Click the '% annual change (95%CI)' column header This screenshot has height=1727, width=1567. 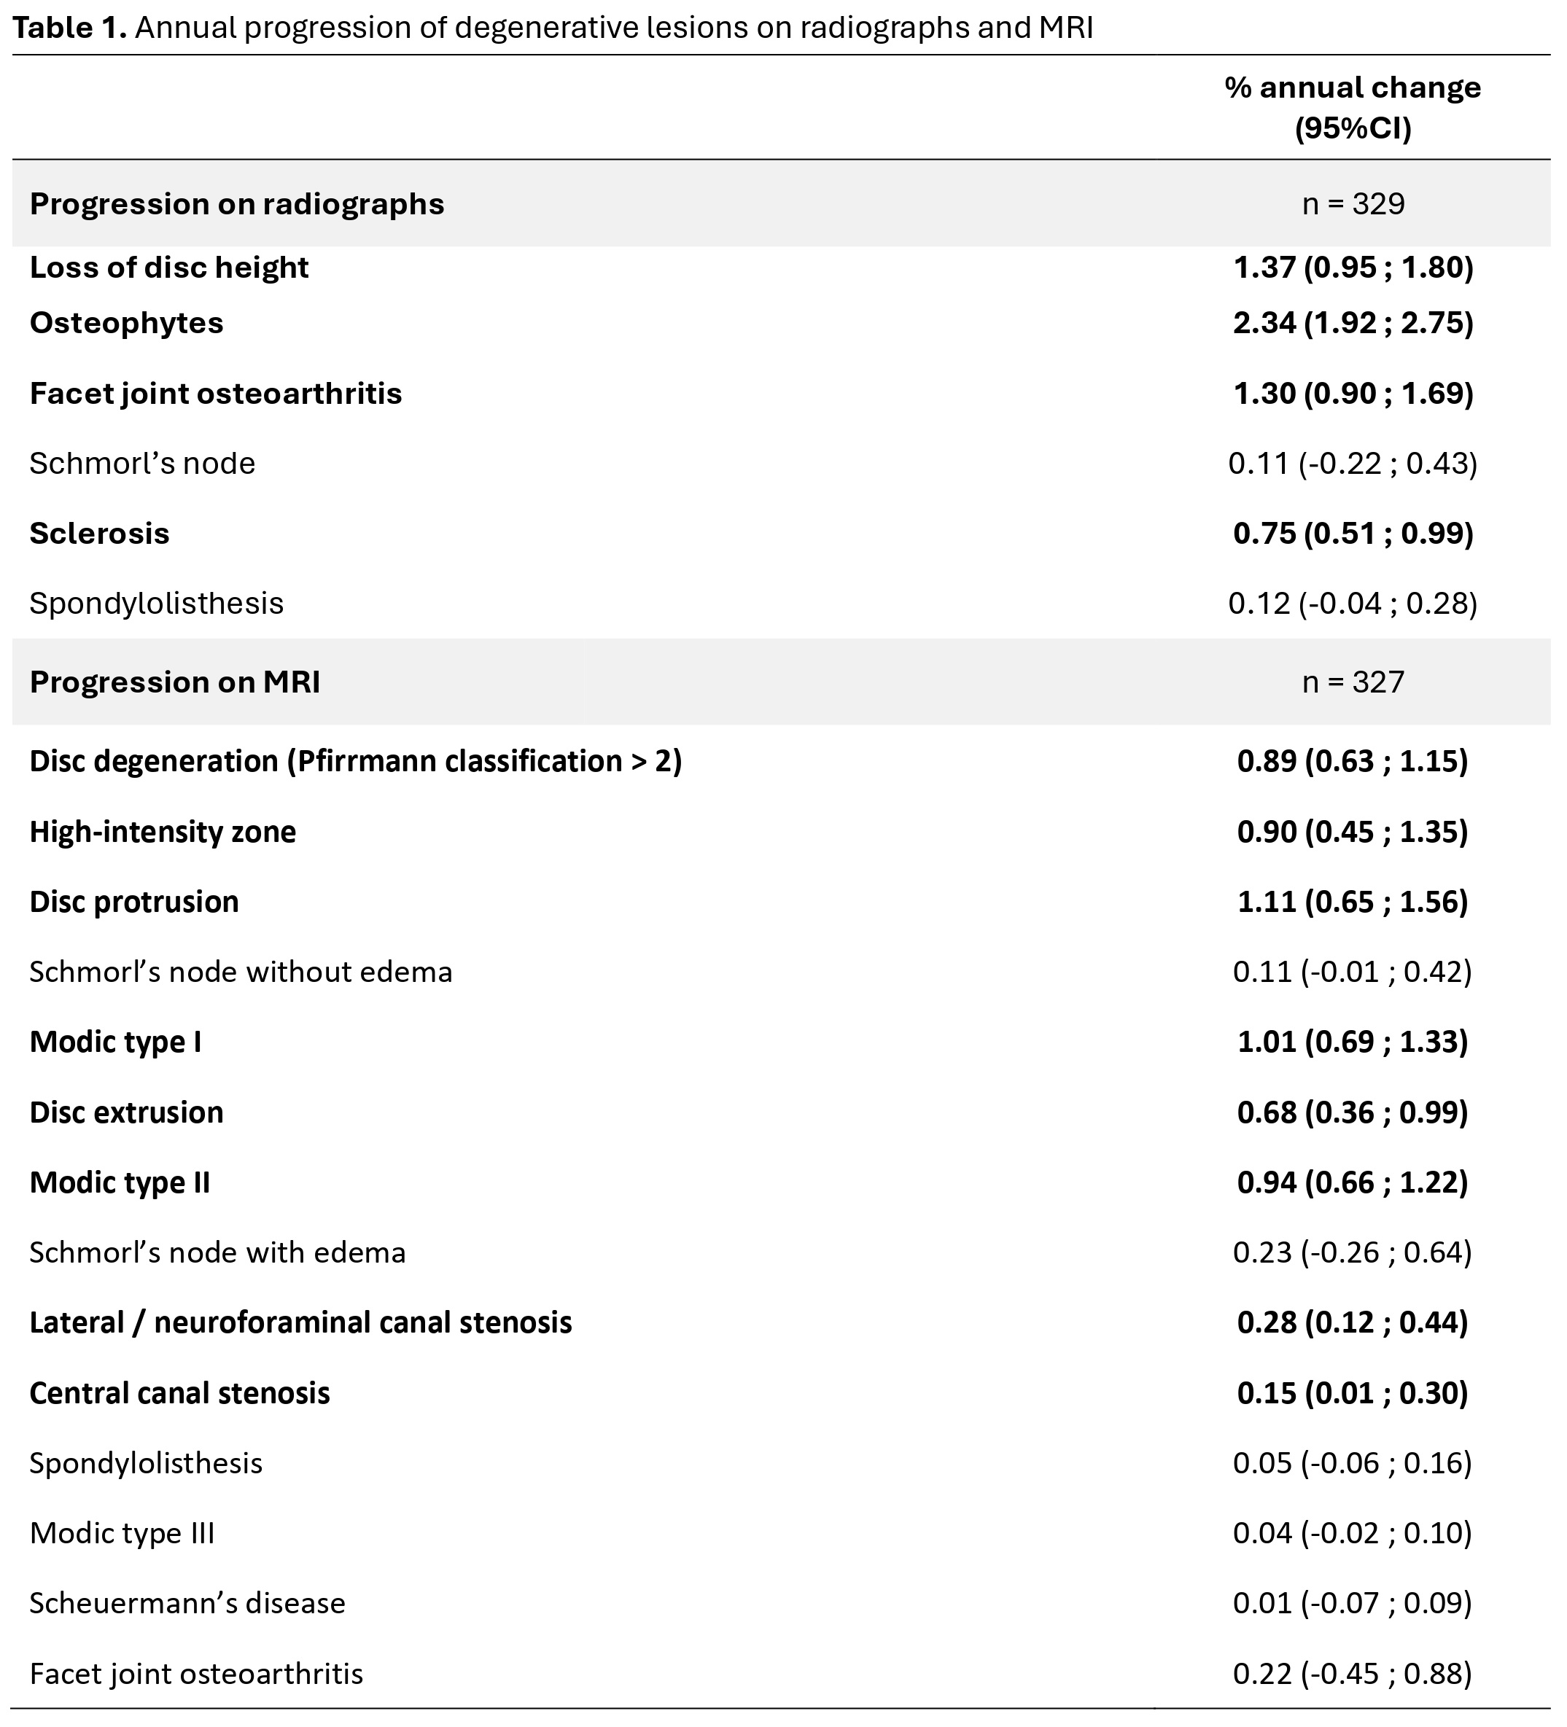(x=1352, y=107)
